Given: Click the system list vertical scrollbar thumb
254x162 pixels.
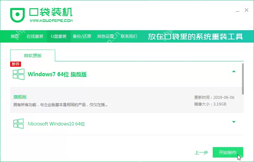Looking at the screenshot, I should pos(243,79).
